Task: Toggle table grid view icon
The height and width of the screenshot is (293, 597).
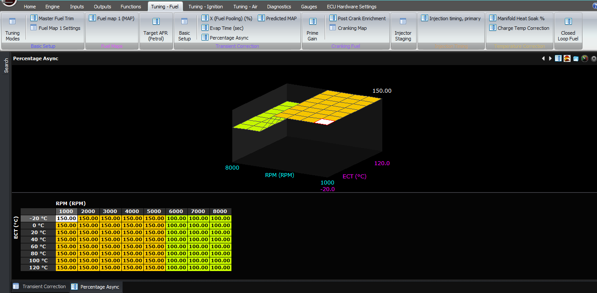Action: [558, 58]
